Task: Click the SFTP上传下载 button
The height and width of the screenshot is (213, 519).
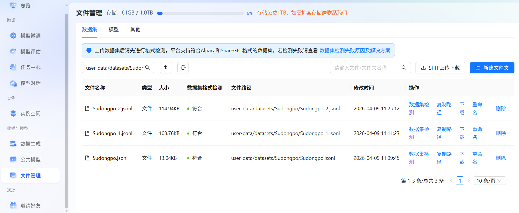Action: [440, 68]
